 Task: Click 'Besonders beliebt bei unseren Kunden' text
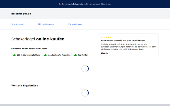point(29,49)
